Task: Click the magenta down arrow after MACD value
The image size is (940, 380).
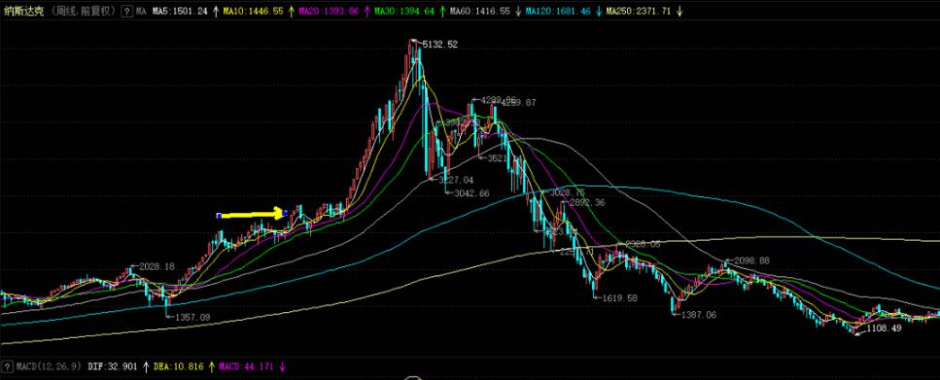Action: point(282,365)
